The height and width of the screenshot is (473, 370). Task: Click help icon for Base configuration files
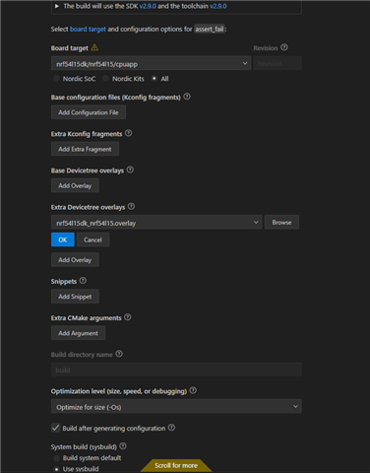(187, 97)
